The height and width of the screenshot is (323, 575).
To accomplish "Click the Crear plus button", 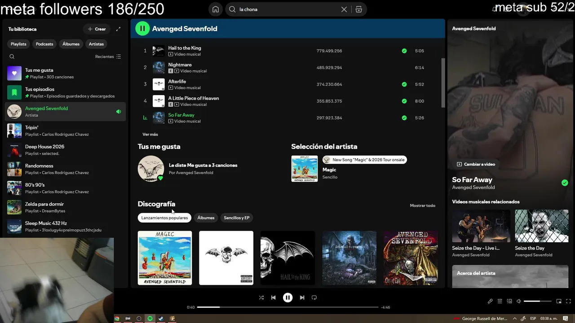I will (x=97, y=29).
